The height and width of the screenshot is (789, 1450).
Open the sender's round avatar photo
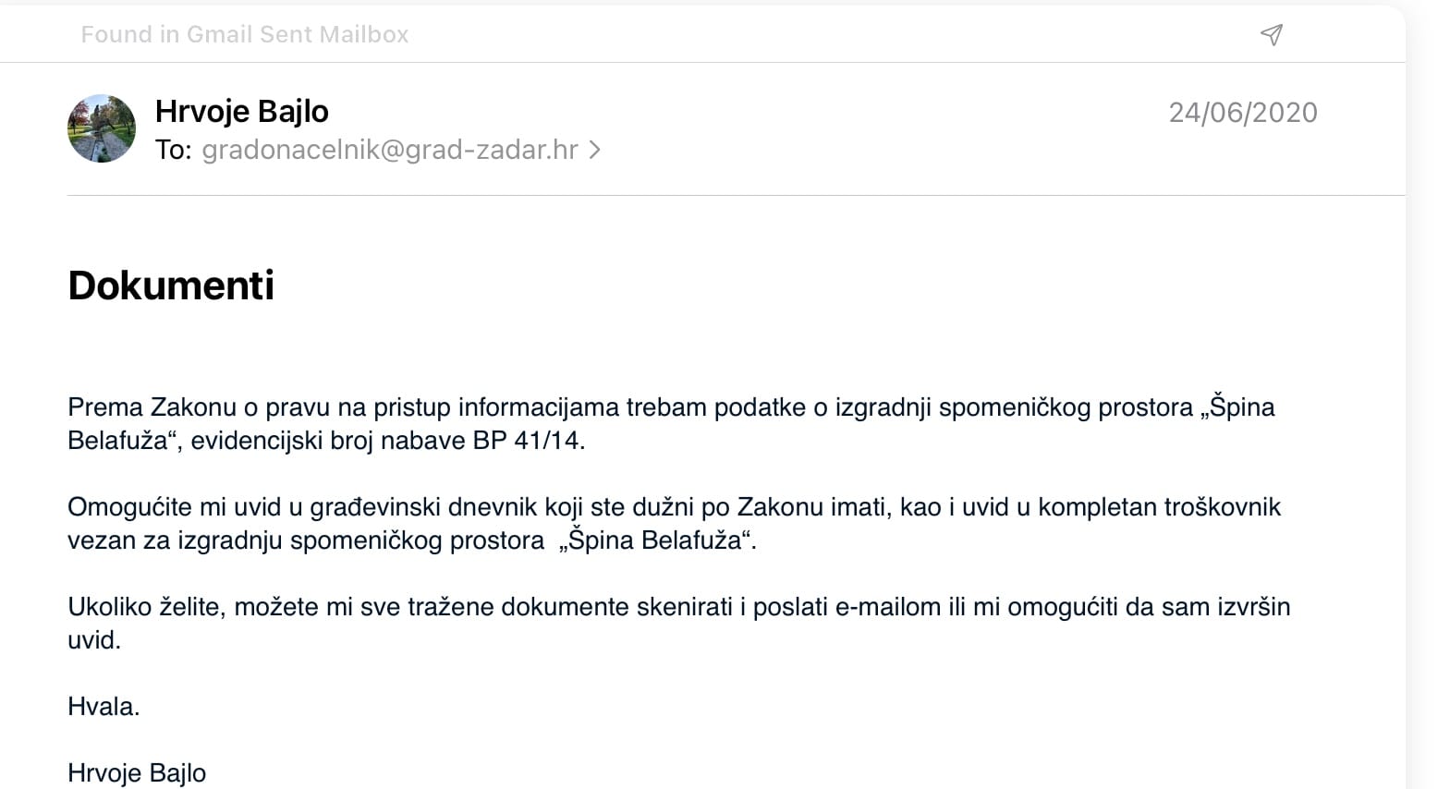coord(102,128)
